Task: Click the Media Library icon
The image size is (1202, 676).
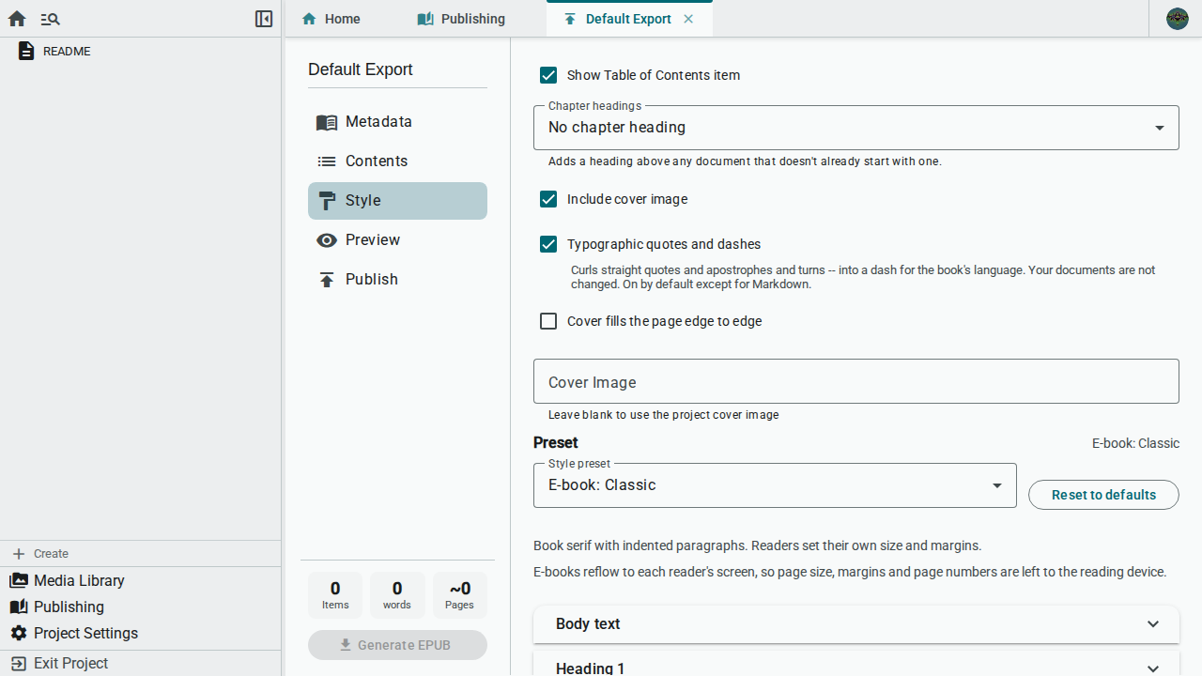Action: click(19, 580)
